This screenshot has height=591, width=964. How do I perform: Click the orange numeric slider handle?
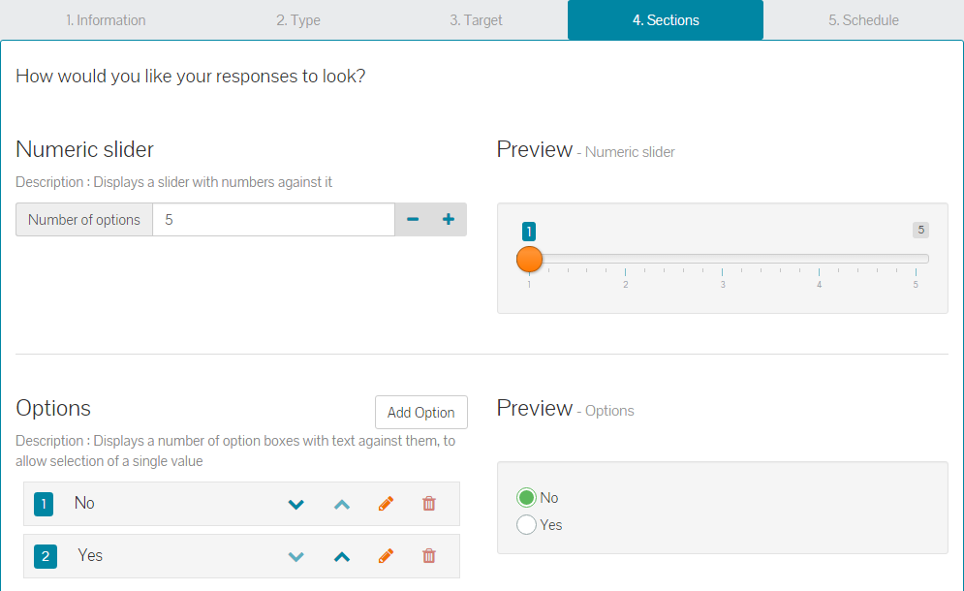[529, 259]
